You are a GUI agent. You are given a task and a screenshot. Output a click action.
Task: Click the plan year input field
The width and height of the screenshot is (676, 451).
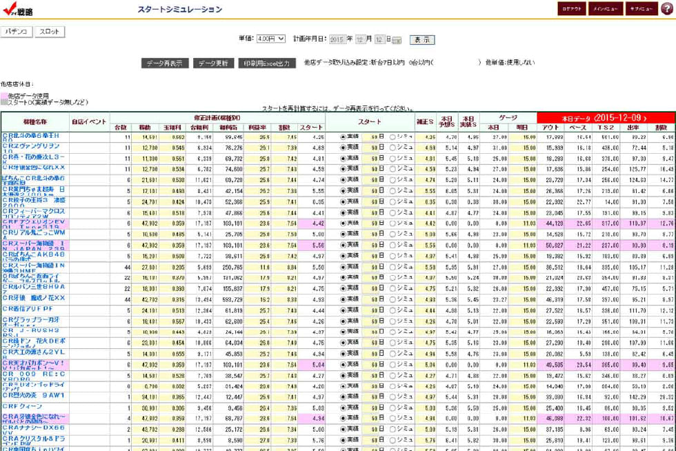(337, 39)
